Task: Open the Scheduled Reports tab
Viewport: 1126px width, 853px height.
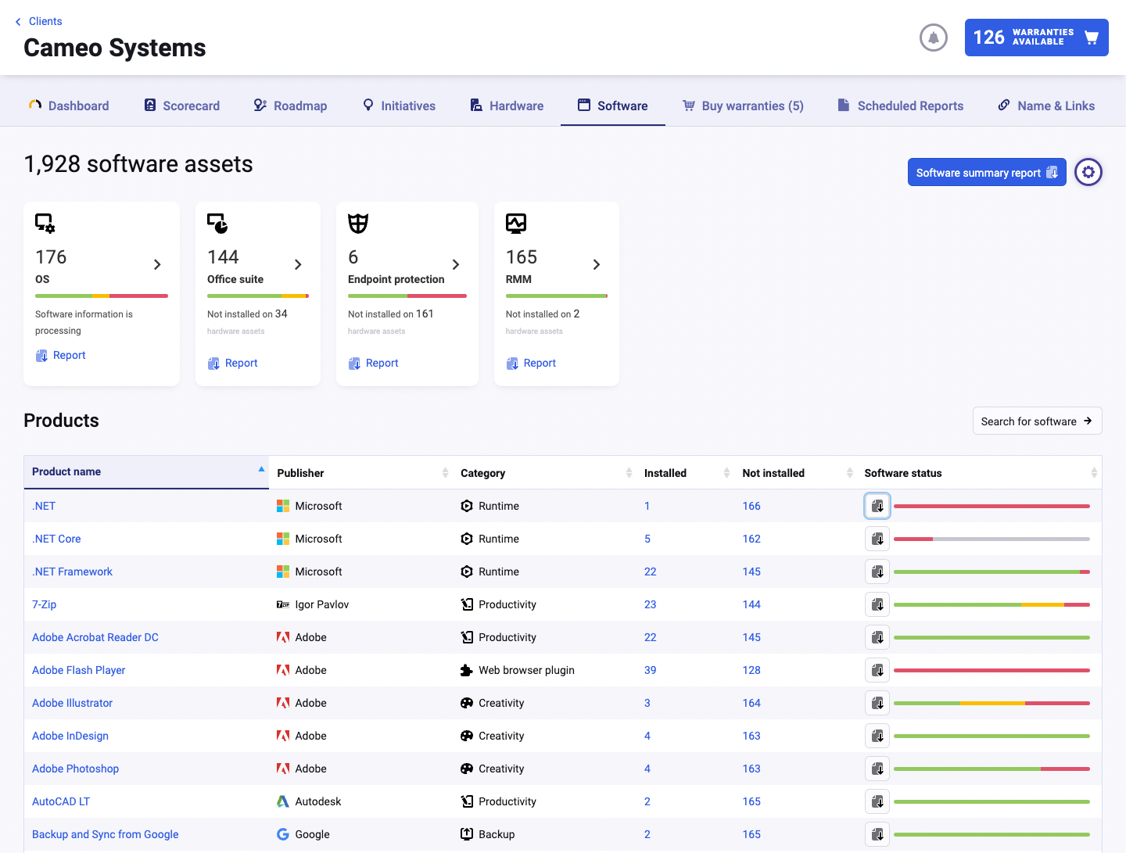Action: click(900, 106)
